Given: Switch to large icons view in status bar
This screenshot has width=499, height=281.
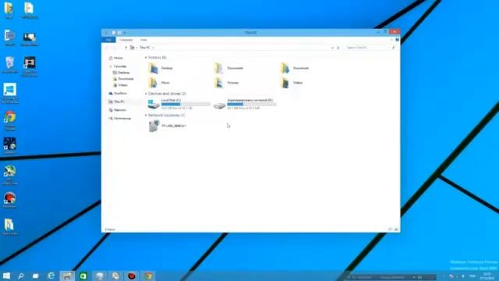Looking at the screenshot, I should pos(396,229).
